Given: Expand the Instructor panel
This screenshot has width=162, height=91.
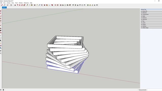Looking at the screenshot, I should [151, 19].
